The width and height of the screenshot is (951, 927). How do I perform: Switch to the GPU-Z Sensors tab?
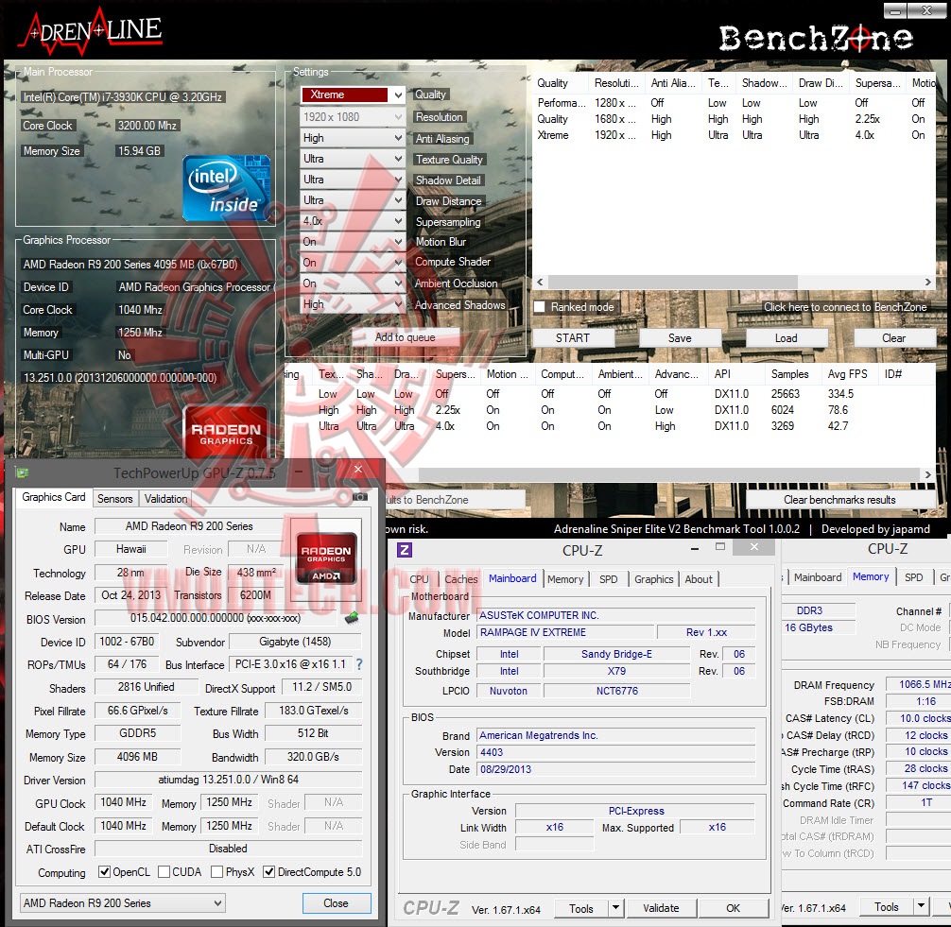click(114, 498)
